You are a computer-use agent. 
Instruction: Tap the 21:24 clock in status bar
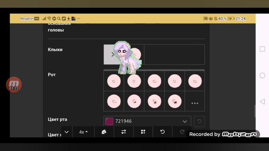(x=240, y=18)
